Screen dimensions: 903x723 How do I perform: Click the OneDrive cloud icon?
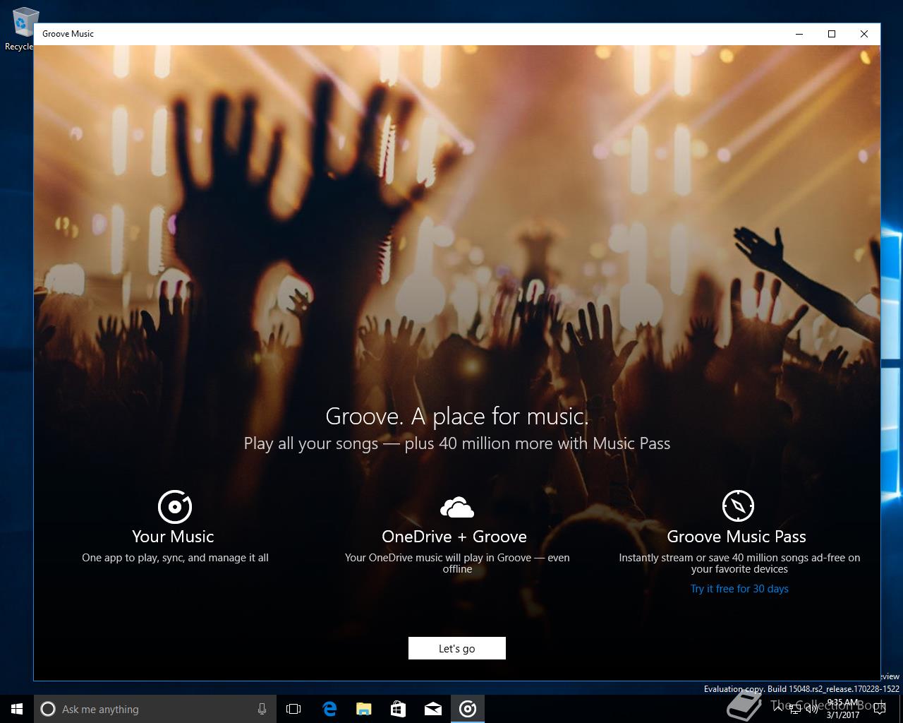pos(457,507)
